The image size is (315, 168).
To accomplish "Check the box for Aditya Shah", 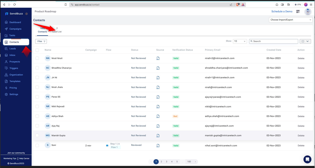I will coord(37,116).
